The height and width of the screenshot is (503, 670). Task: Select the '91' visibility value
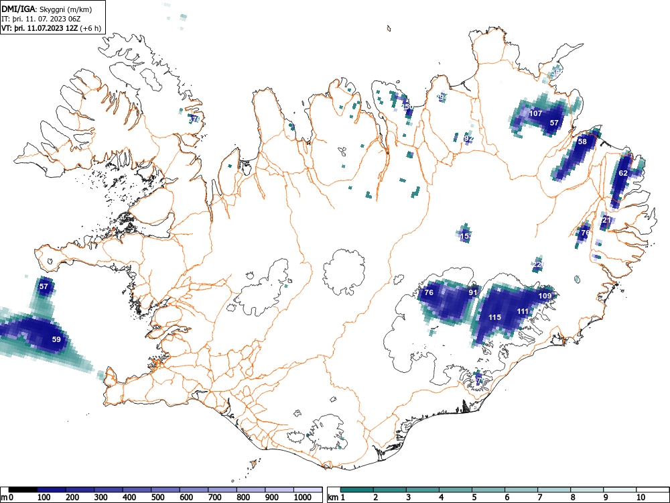click(x=473, y=292)
